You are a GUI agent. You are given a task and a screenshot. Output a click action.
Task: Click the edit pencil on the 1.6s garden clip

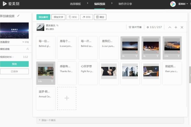click(52, 77)
